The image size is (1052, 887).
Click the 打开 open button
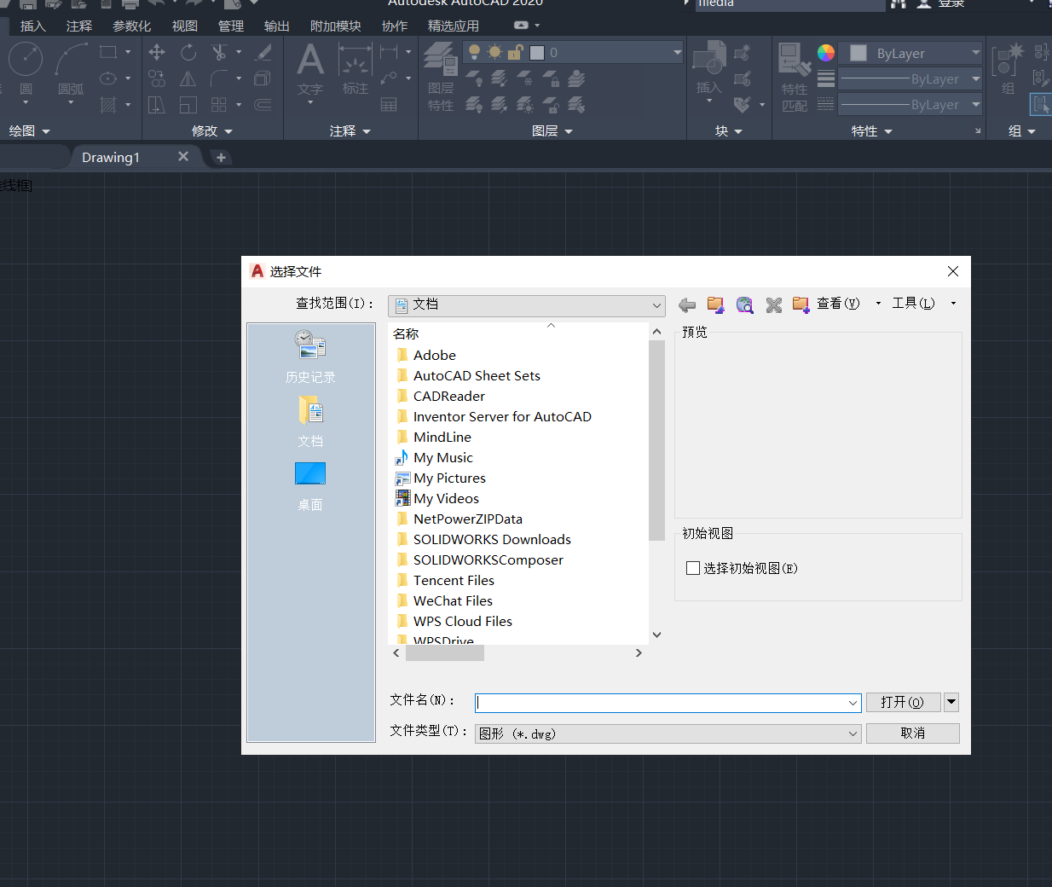[x=902, y=702]
